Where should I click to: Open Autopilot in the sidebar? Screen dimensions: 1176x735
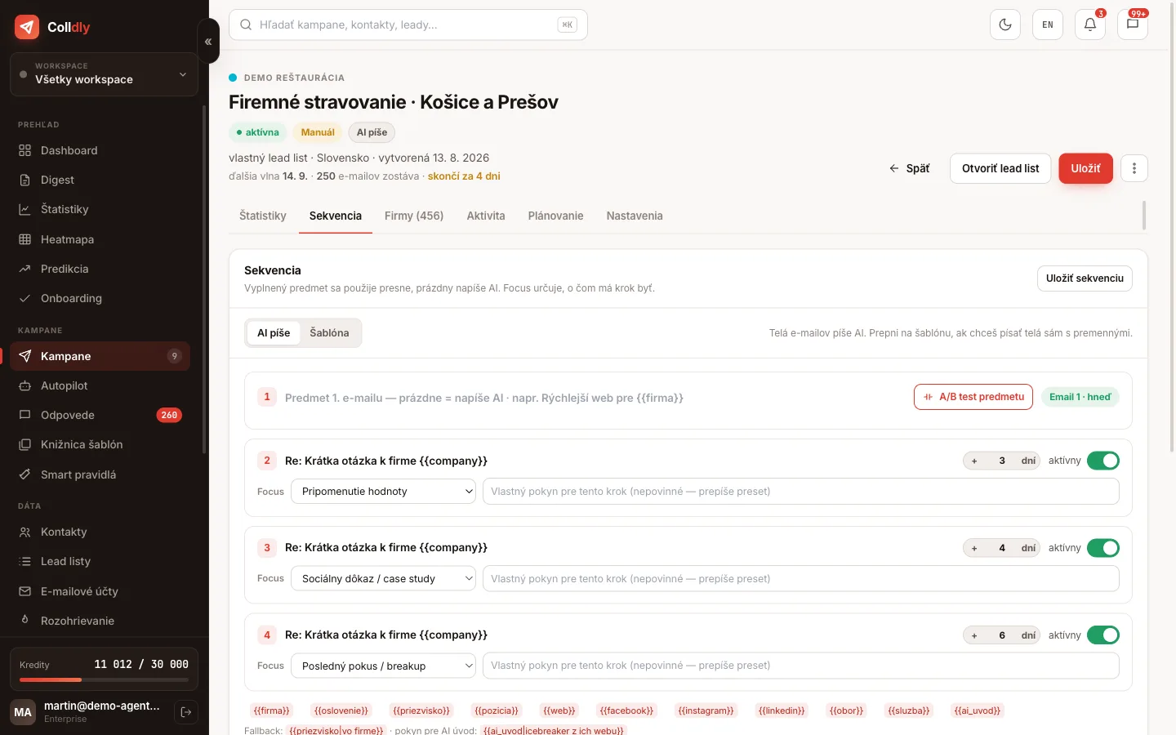tap(100, 385)
